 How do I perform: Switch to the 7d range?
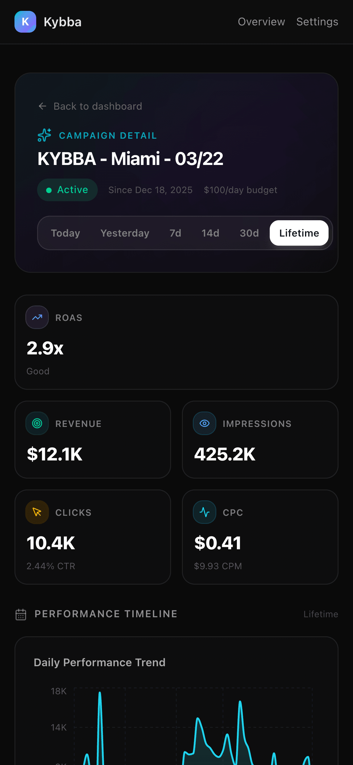pos(175,233)
